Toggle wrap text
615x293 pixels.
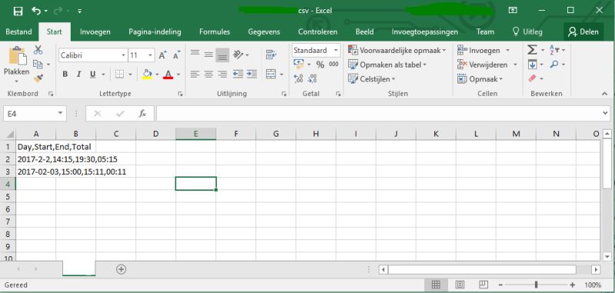(271, 54)
